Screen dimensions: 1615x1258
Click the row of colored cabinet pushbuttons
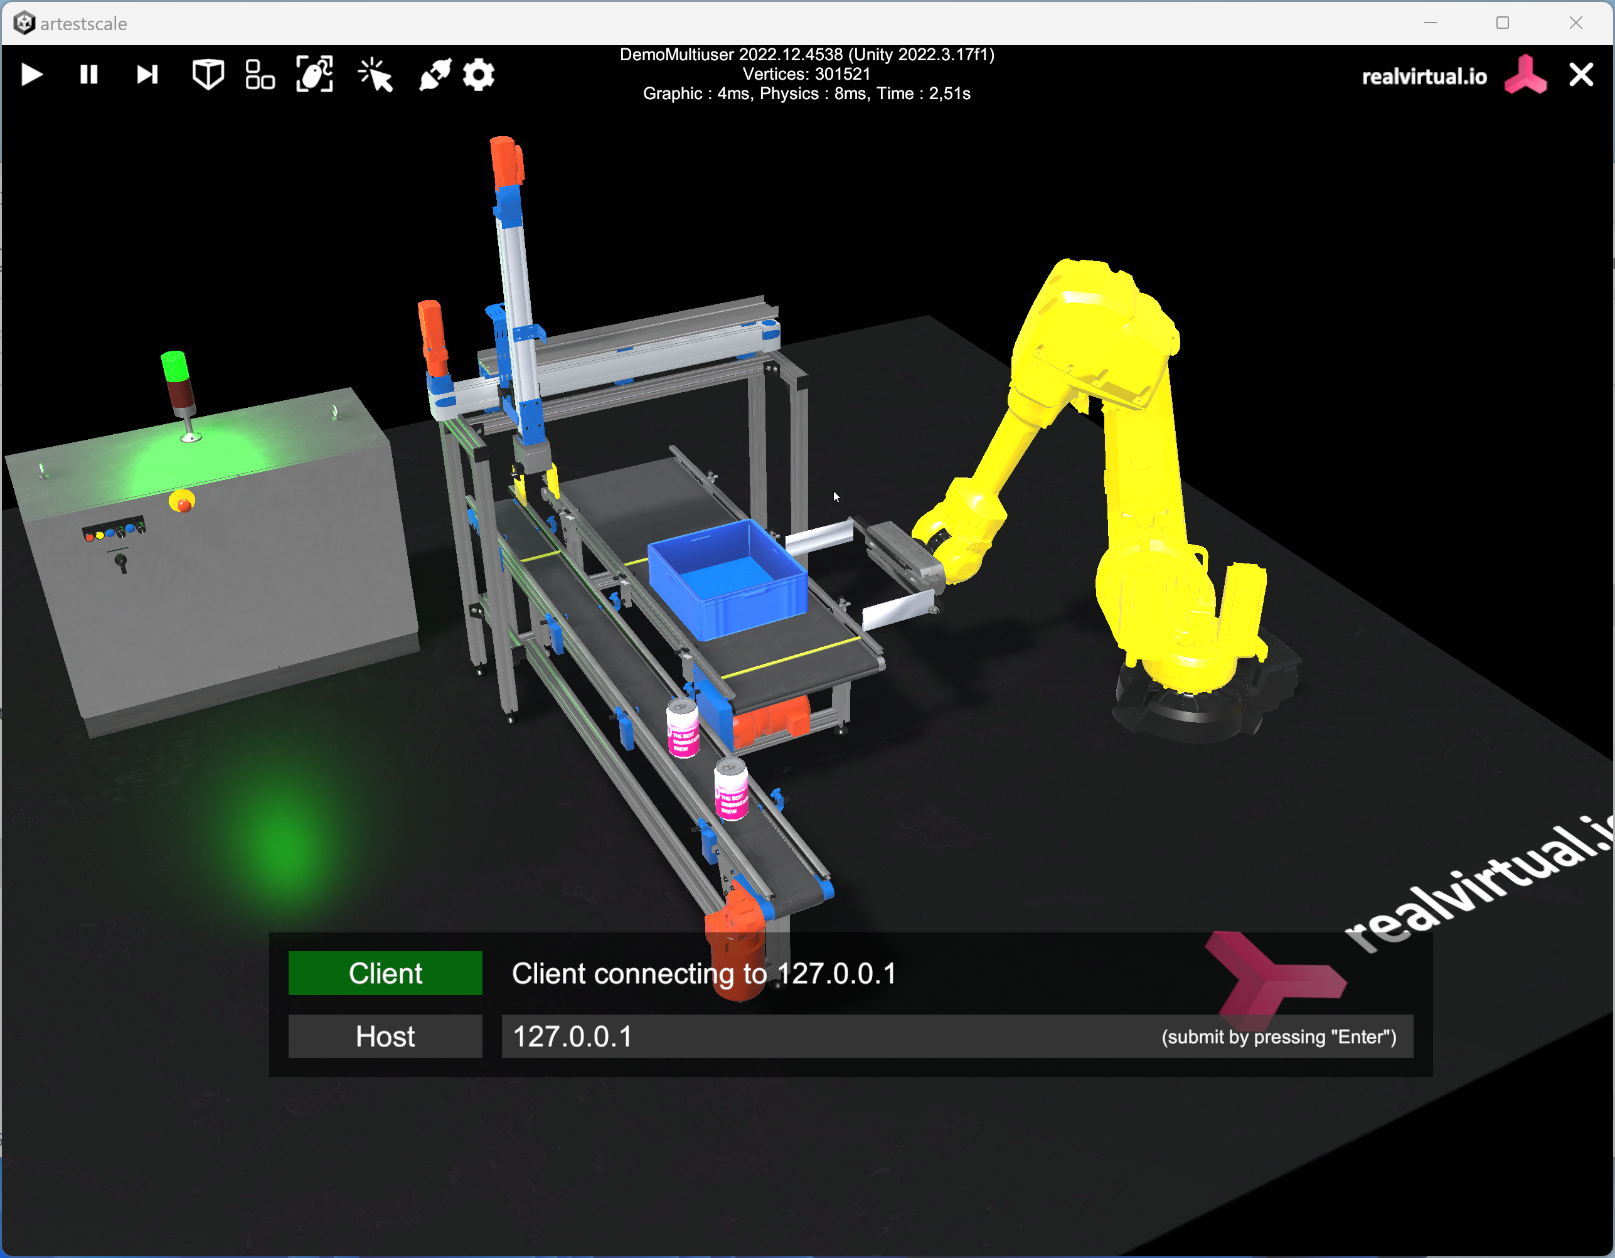(x=114, y=530)
